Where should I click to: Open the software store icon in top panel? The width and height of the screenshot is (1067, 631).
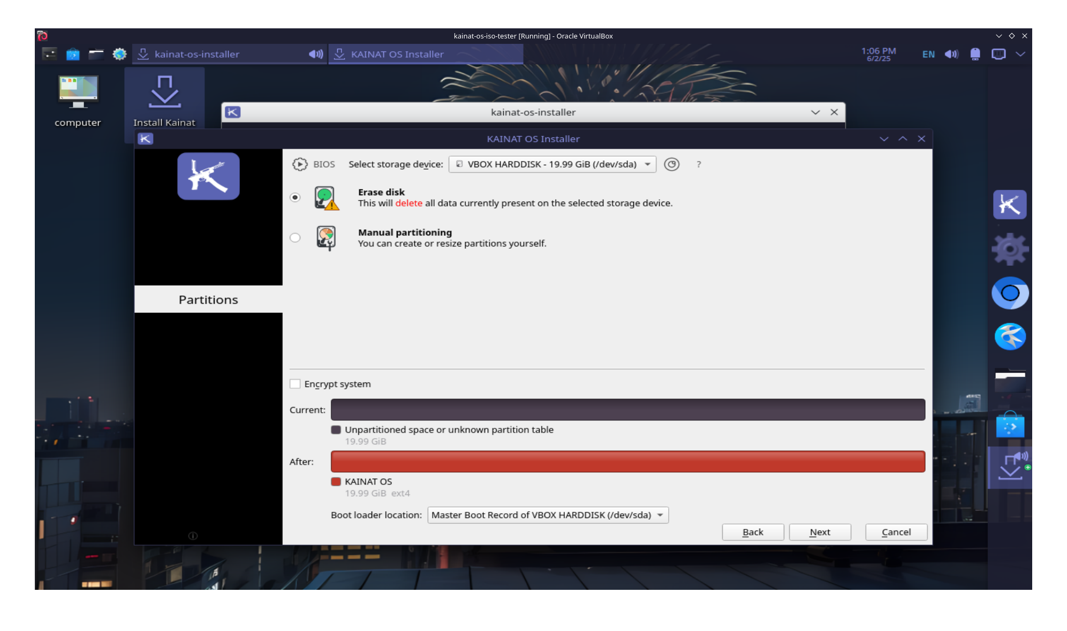(x=73, y=54)
